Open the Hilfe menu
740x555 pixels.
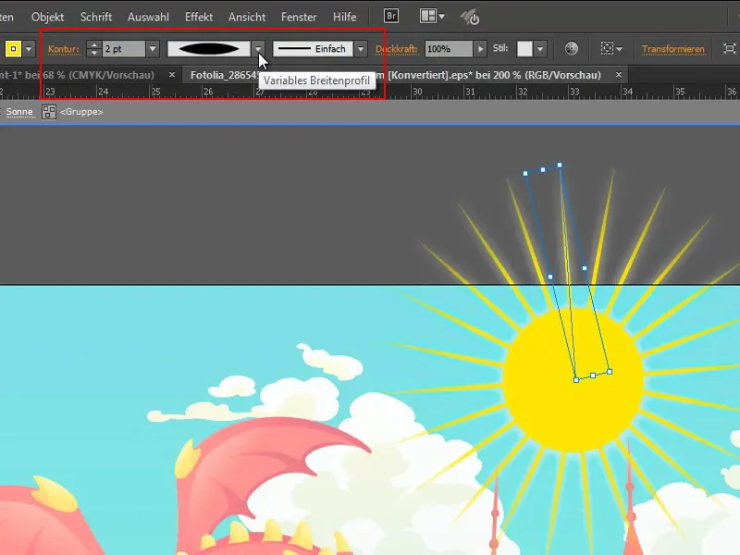click(344, 17)
